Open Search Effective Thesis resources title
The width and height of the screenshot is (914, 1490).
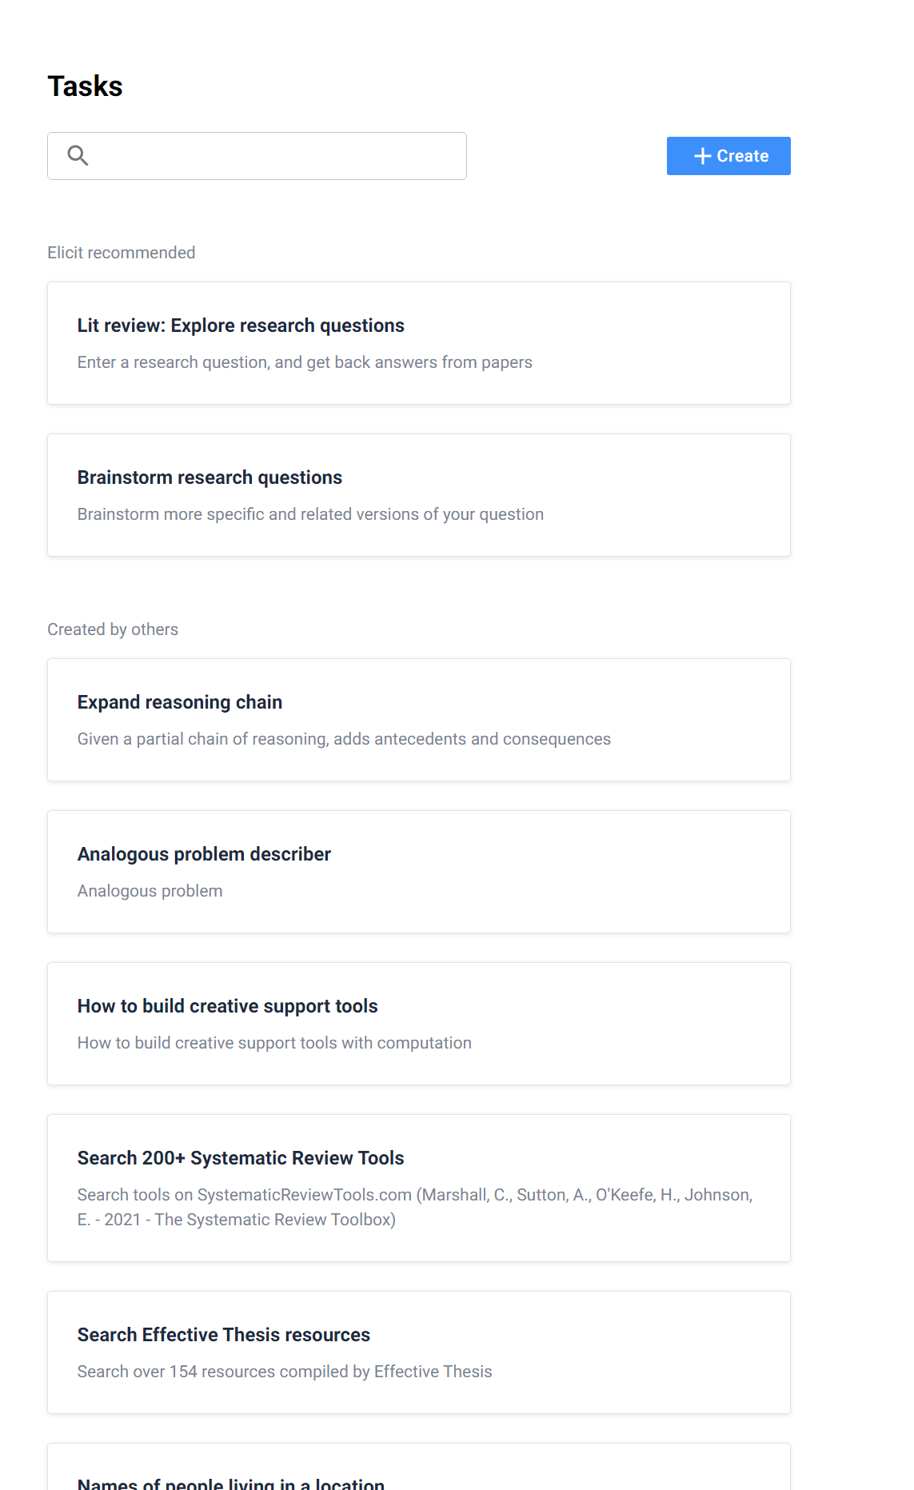click(x=224, y=1335)
